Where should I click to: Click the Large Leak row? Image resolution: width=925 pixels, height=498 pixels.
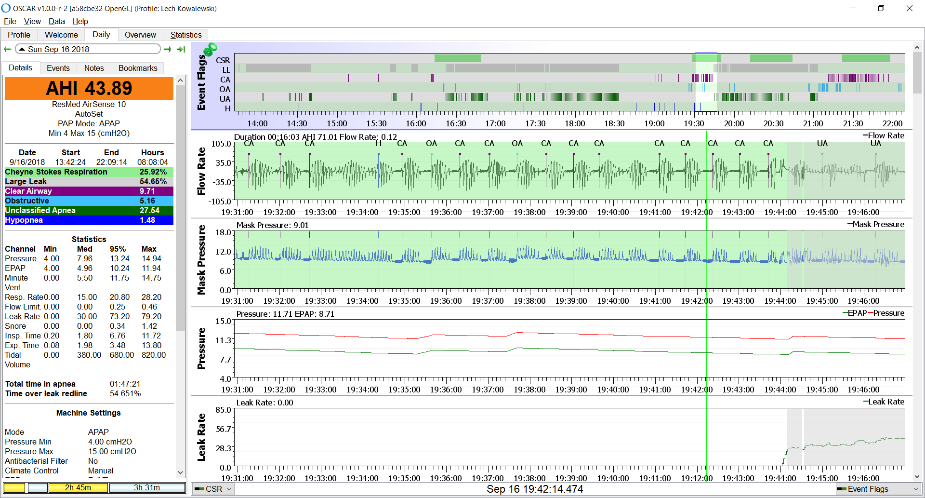point(89,181)
